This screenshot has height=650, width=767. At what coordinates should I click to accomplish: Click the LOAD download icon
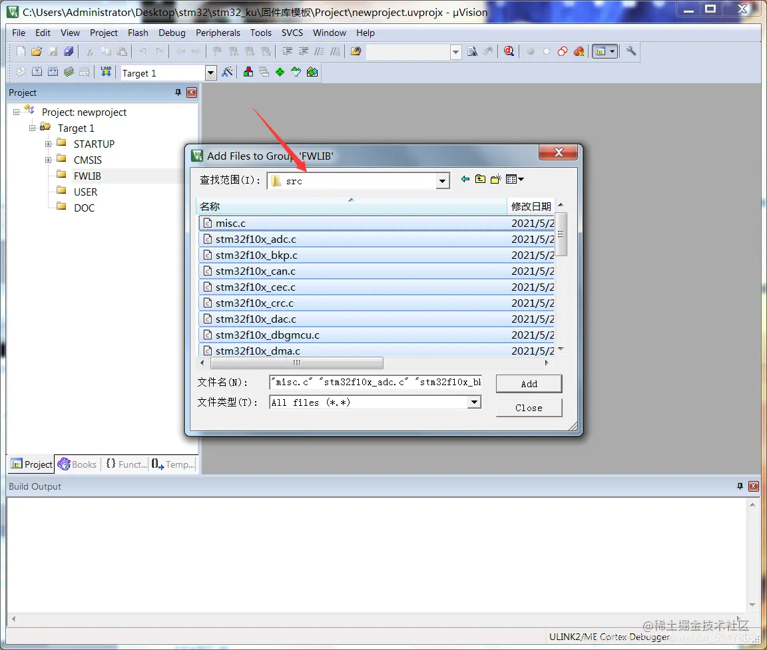(x=106, y=72)
